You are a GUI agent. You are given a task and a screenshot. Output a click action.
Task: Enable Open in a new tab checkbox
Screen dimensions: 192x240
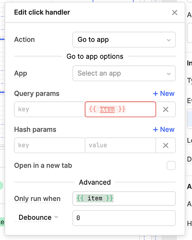(171, 166)
